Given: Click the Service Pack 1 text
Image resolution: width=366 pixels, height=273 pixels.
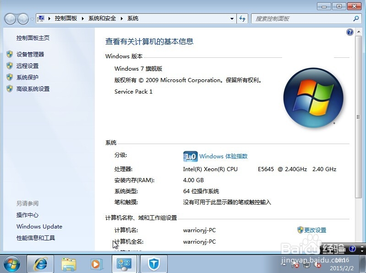Looking at the screenshot, I should point(133,92).
